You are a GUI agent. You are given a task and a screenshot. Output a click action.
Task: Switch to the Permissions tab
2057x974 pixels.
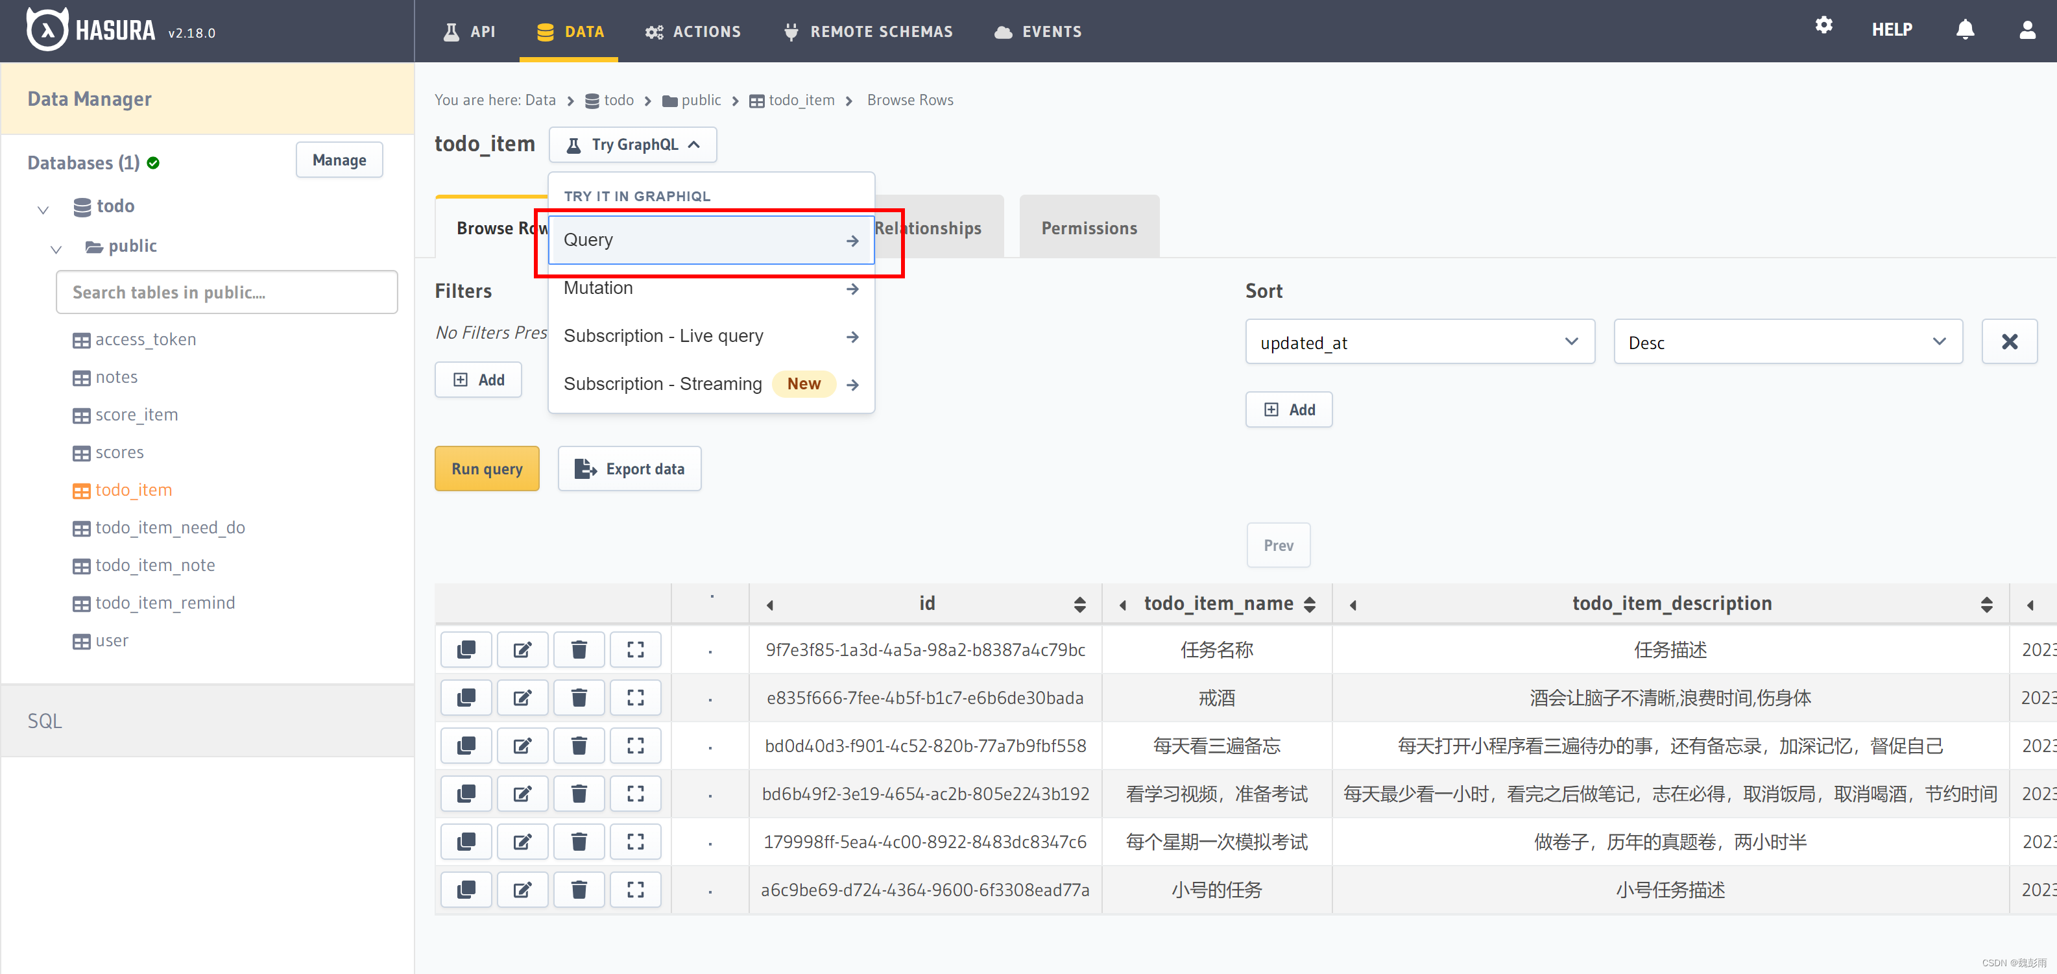(x=1089, y=228)
